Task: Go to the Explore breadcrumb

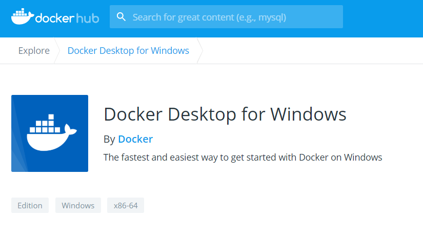Action: click(x=34, y=50)
